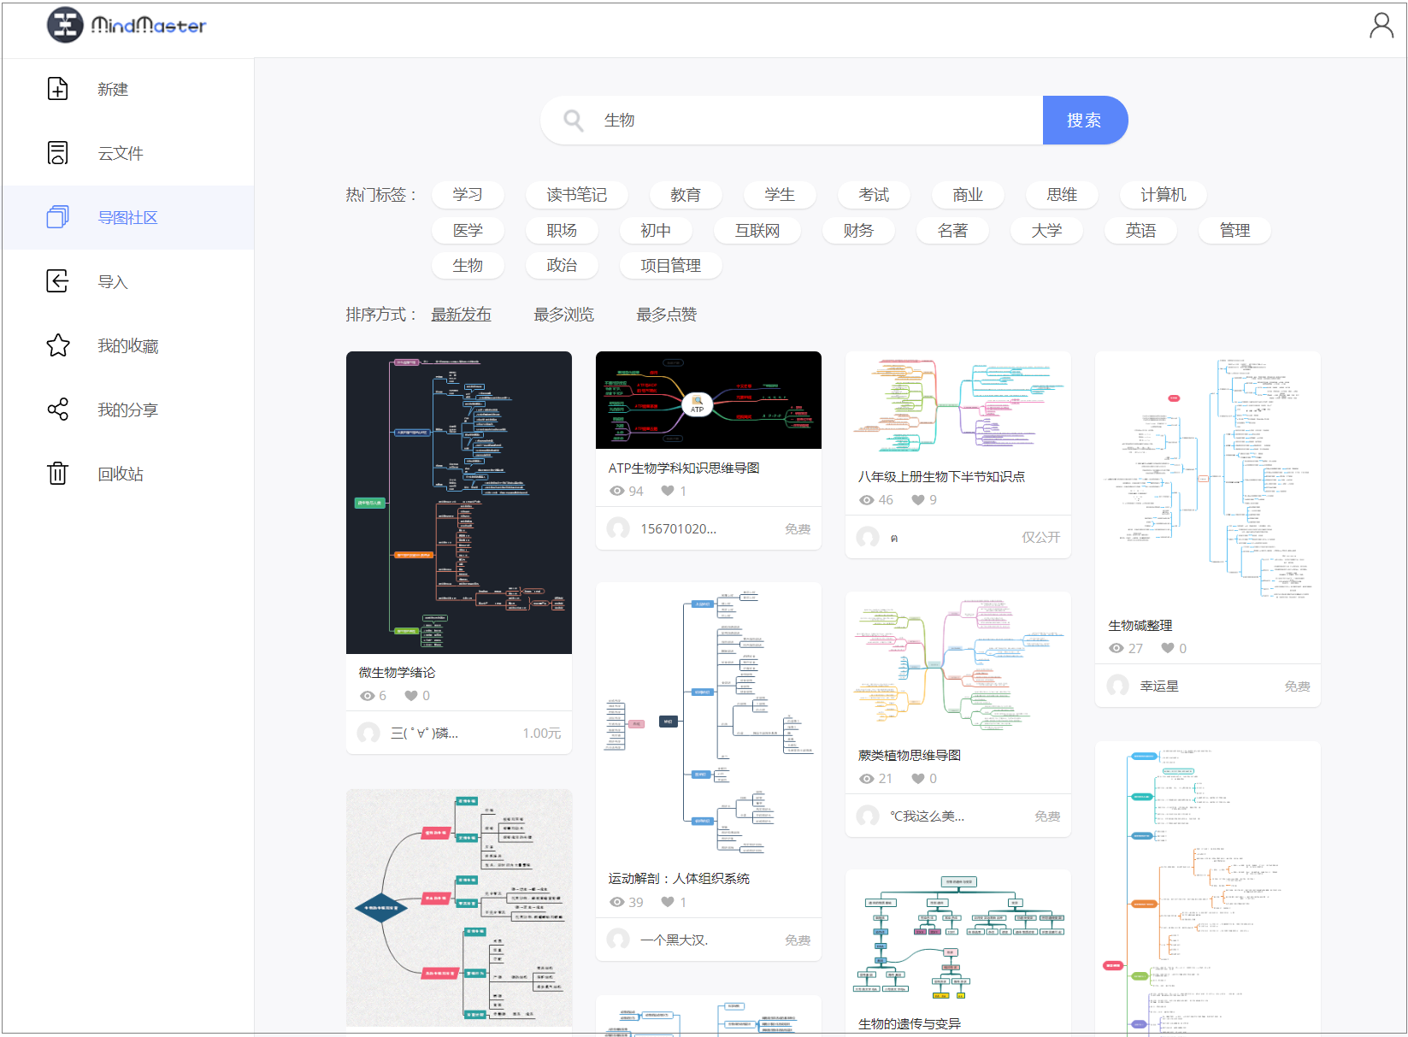The width and height of the screenshot is (1408, 1037).
Task: Select the 管理 tag
Action: pyautogui.click(x=1234, y=230)
